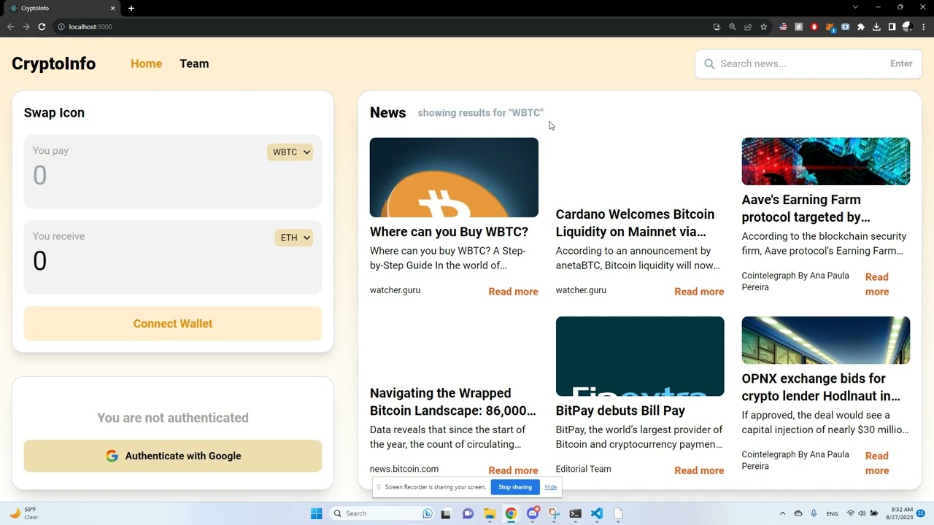Open the Bitcoin coin thumbnail image
The image size is (934, 525).
coord(454,177)
